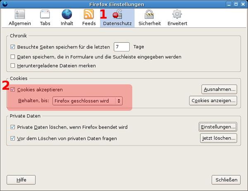This screenshot has height=191, width=248.
Task: Select the Feeds RSS icon
Action: click(x=89, y=14)
